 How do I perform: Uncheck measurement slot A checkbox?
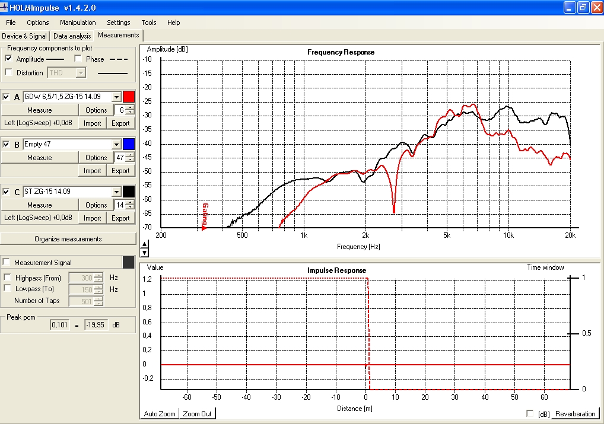6,97
